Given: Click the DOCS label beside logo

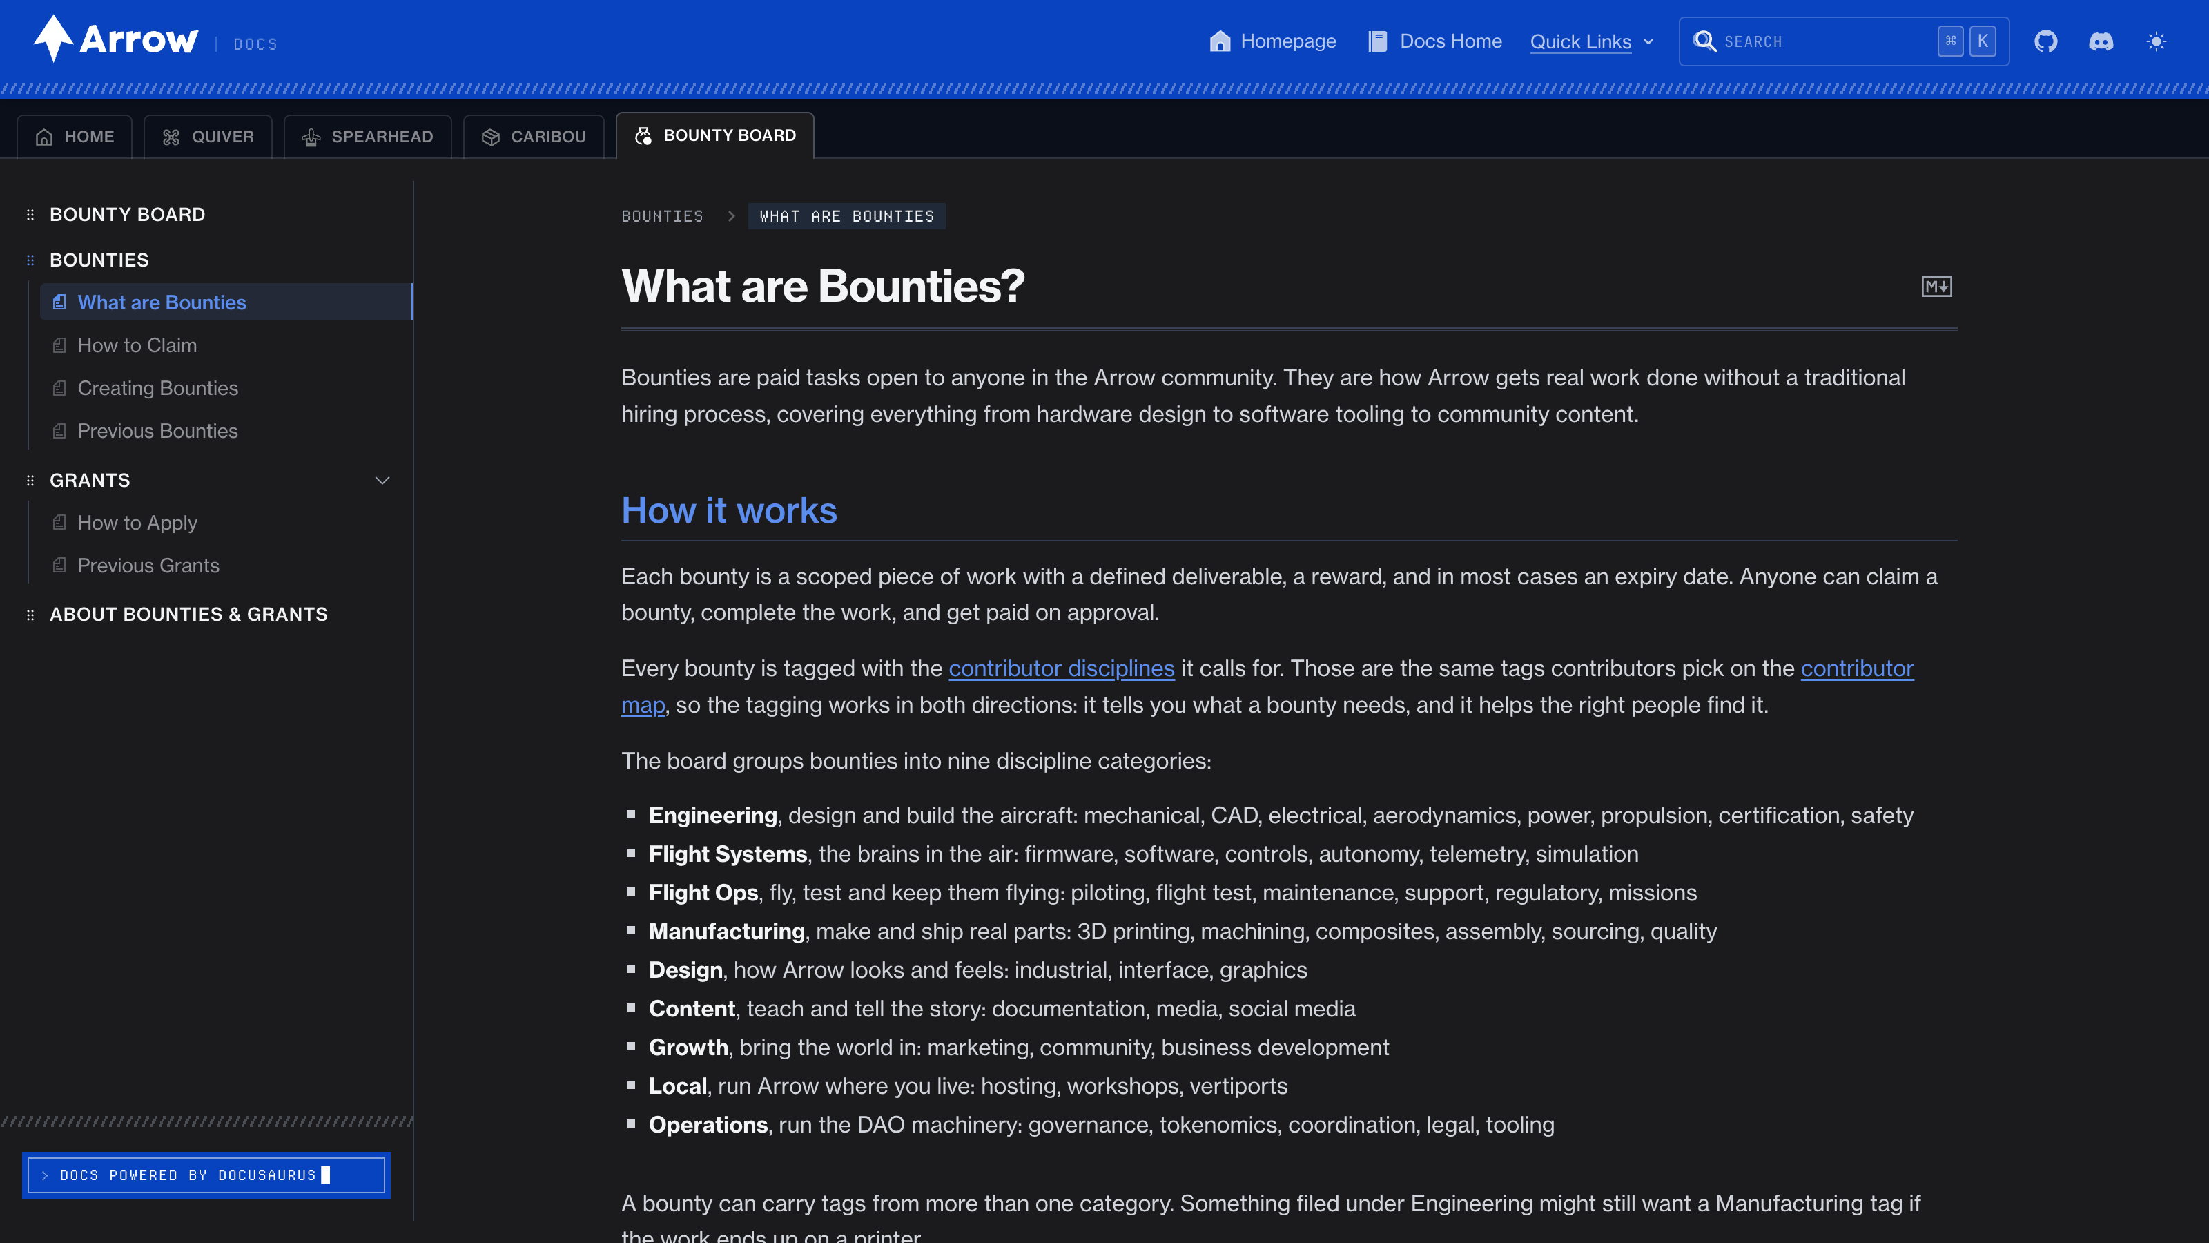Looking at the screenshot, I should [255, 44].
